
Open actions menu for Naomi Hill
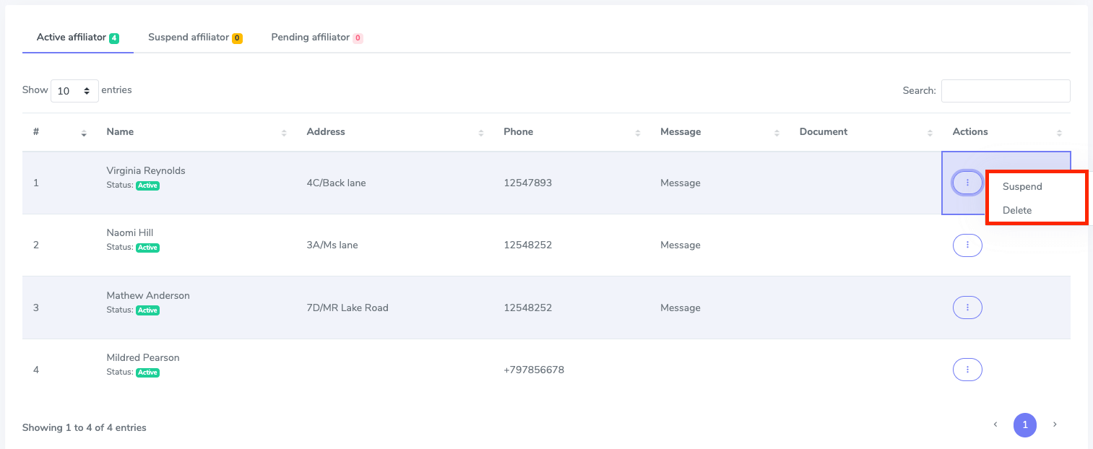click(x=967, y=245)
